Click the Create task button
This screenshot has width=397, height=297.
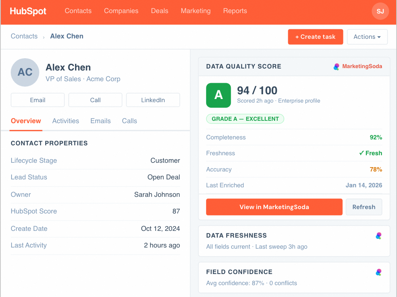[316, 37]
